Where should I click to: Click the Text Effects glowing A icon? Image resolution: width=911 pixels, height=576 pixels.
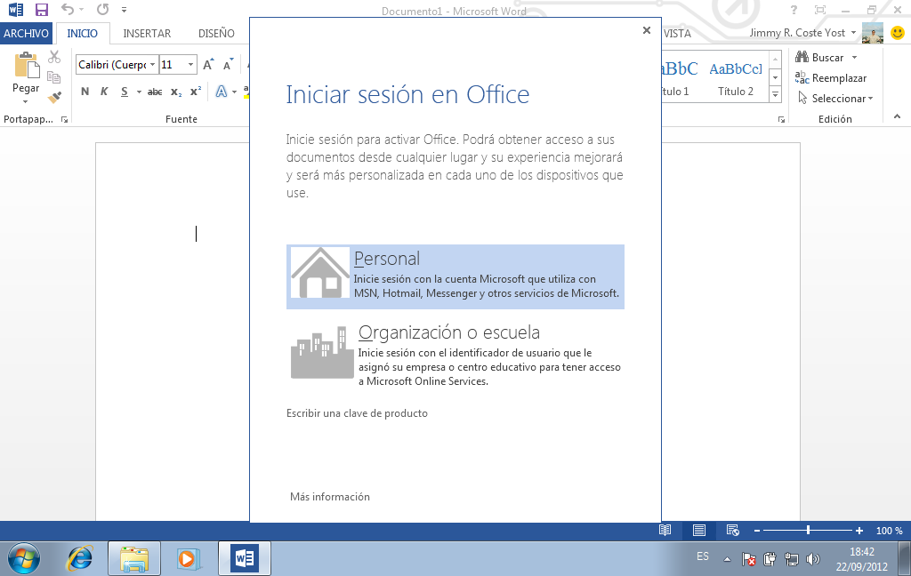pyautogui.click(x=222, y=92)
